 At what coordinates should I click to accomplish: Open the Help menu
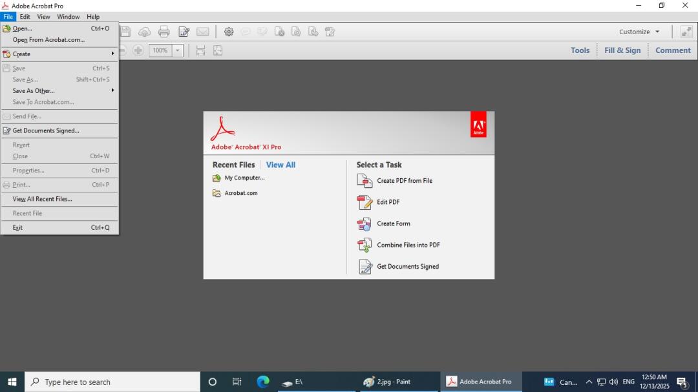coord(93,16)
